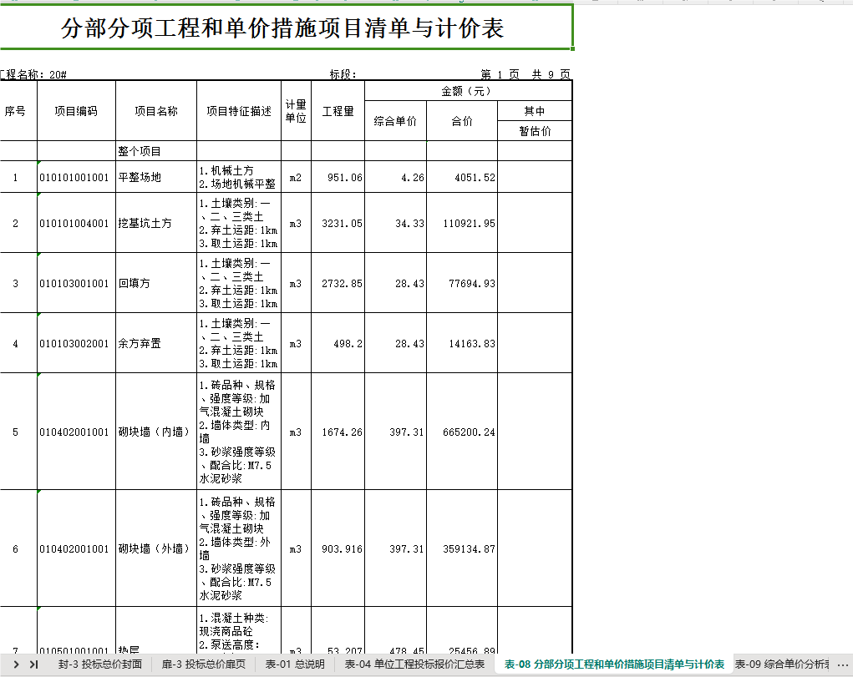Select the 平整场地 item name cell
The height and width of the screenshot is (677, 853).
156,177
